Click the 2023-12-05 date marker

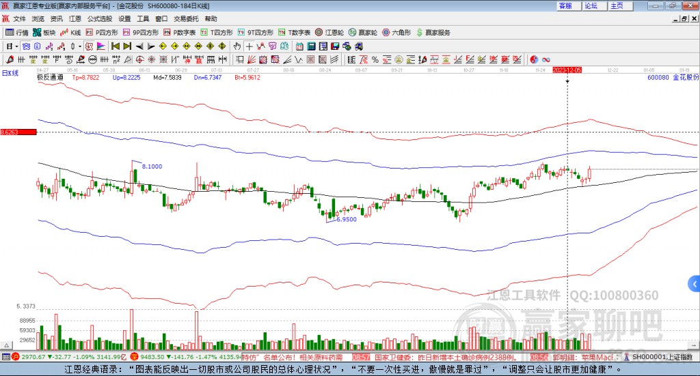pos(567,70)
